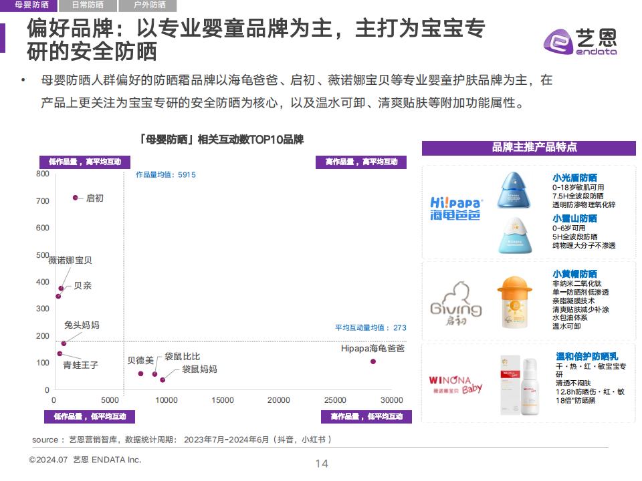Click the text 清透不闷肤
This screenshot has width=642, height=481.
[x=573, y=383]
